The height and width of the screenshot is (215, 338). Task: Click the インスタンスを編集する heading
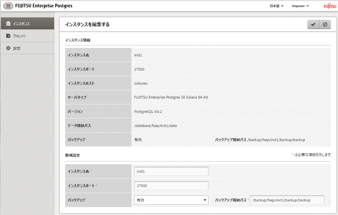[x=87, y=25]
